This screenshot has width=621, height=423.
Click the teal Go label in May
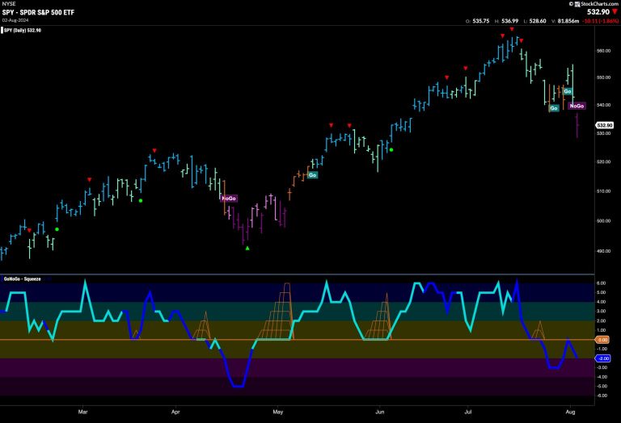point(312,175)
